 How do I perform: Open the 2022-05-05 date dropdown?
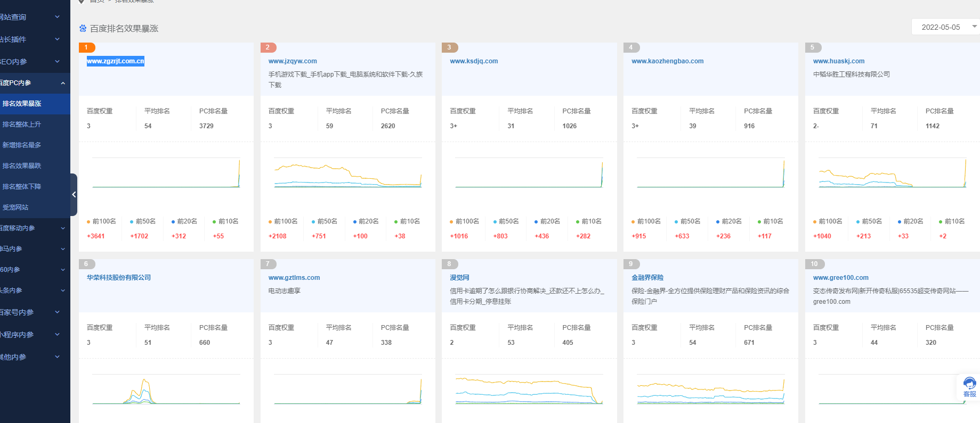(945, 27)
